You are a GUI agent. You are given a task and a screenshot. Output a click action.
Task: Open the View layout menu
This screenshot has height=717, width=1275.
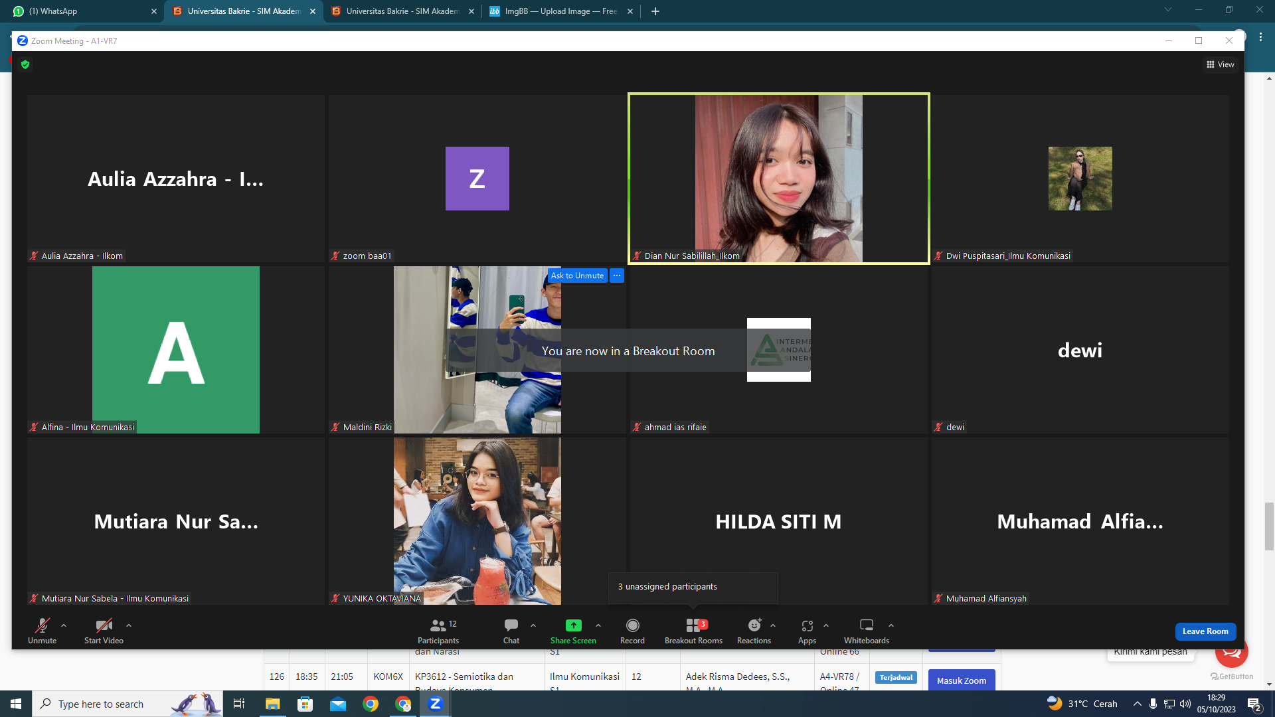coord(1221,64)
